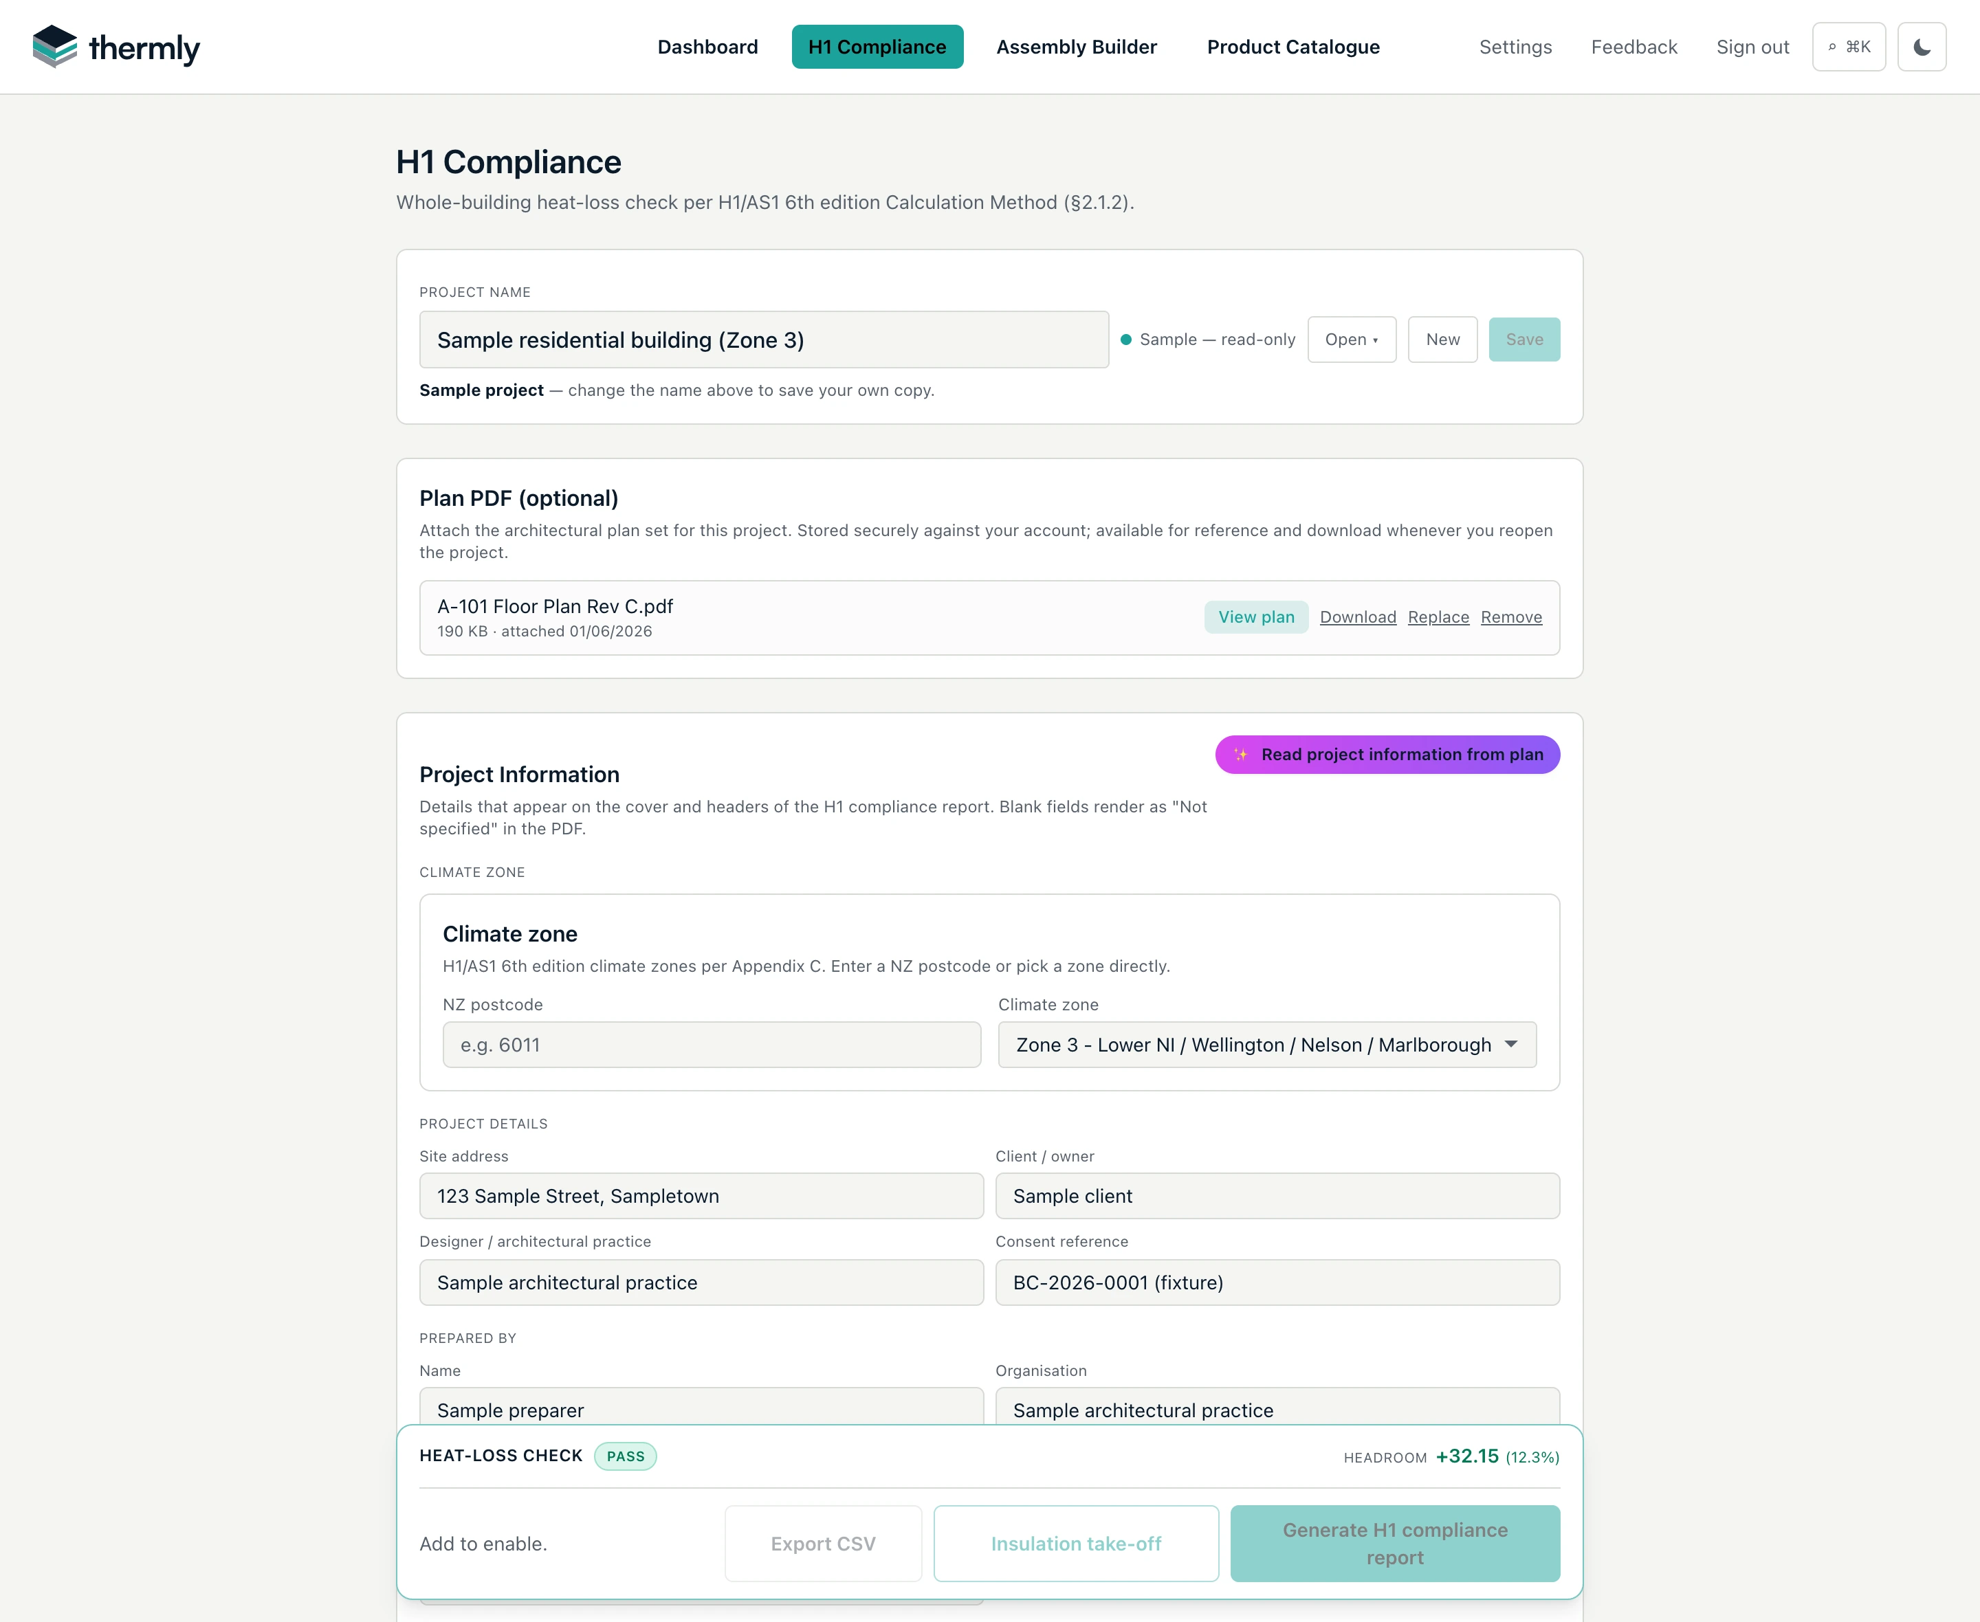Viewport: 1980px width, 1622px height.
Task: Click the Replace link for the plan
Action: 1438,616
